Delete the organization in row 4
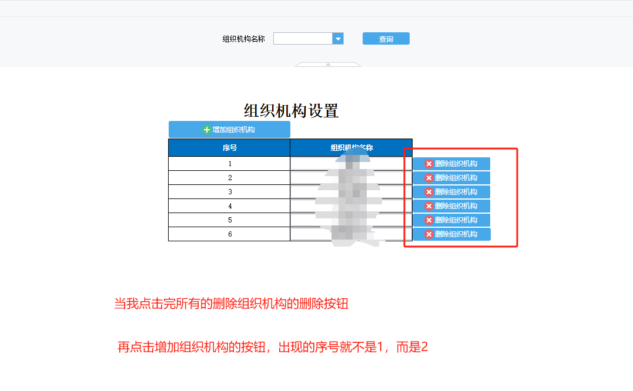The width and height of the screenshot is (633, 391). click(451, 206)
